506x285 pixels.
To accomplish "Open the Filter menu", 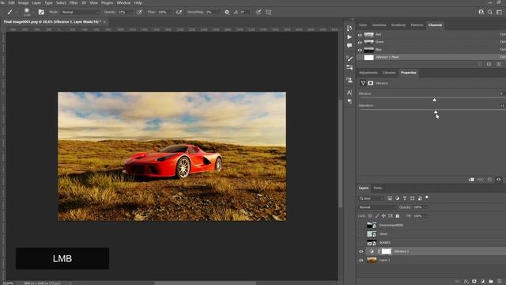I will click(74, 2).
